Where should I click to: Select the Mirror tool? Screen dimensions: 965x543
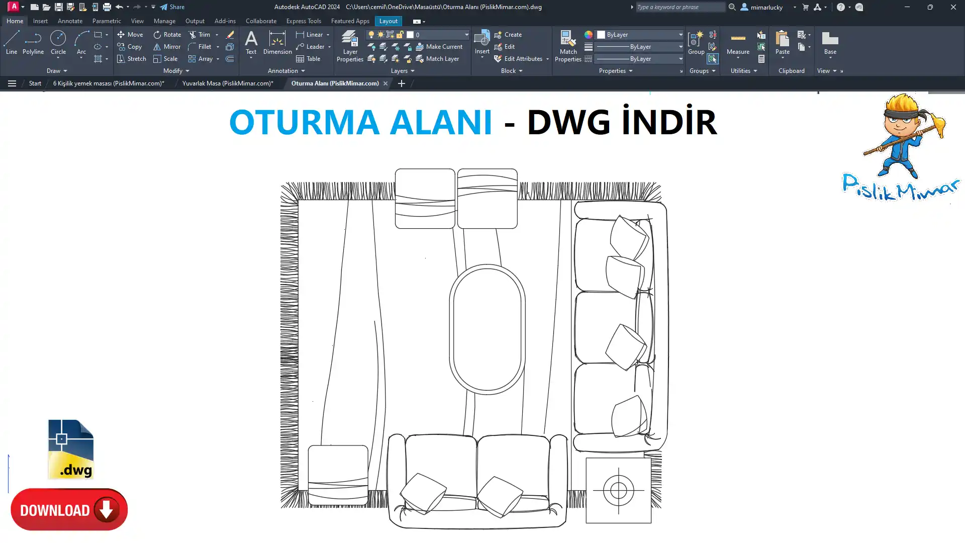click(167, 47)
